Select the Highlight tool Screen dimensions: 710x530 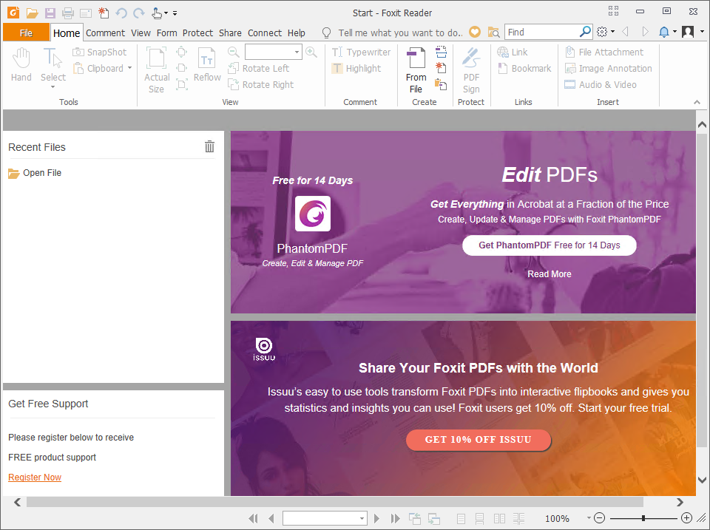click(x=360, y=68)
